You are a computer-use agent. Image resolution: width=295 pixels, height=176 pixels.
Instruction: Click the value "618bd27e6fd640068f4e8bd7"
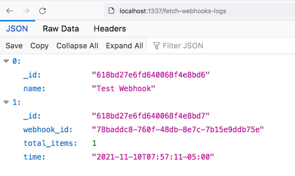click(151, 116)
